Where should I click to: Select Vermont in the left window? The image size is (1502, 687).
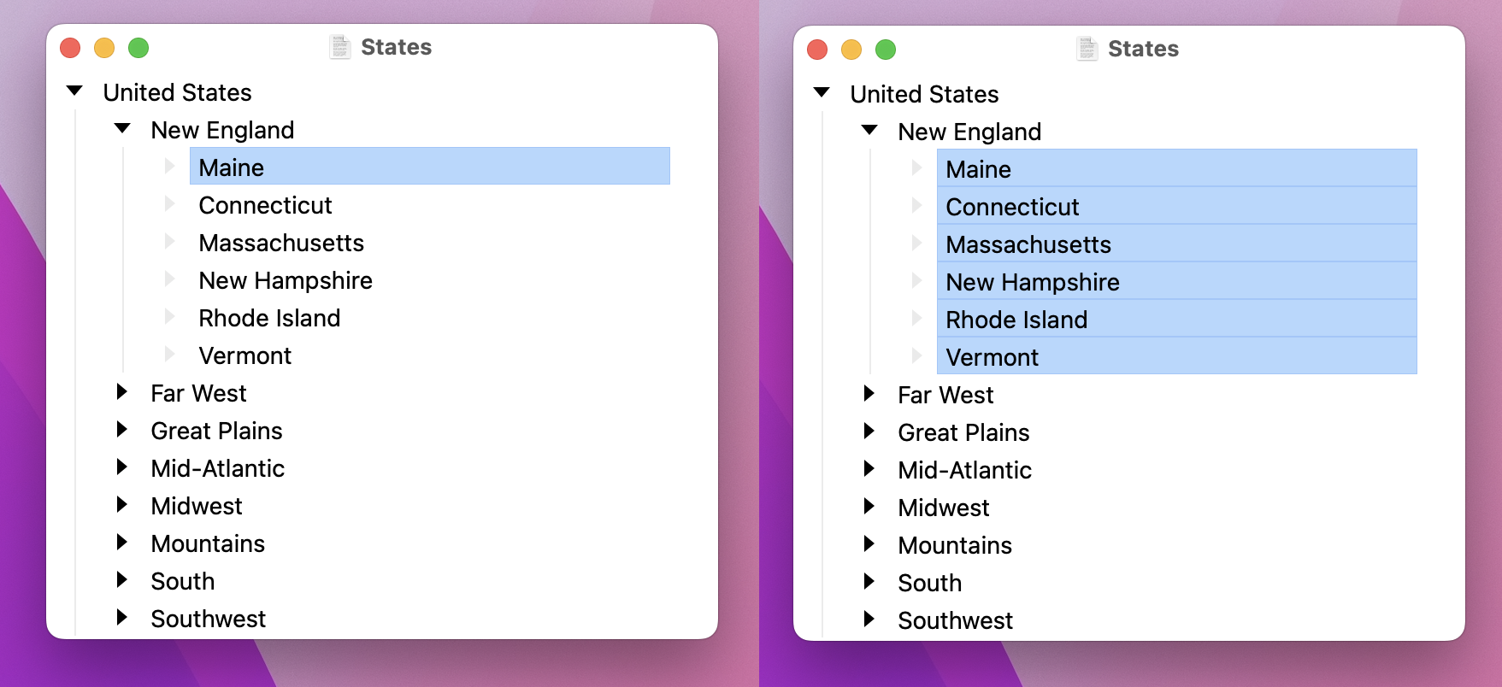click(244, 355)
